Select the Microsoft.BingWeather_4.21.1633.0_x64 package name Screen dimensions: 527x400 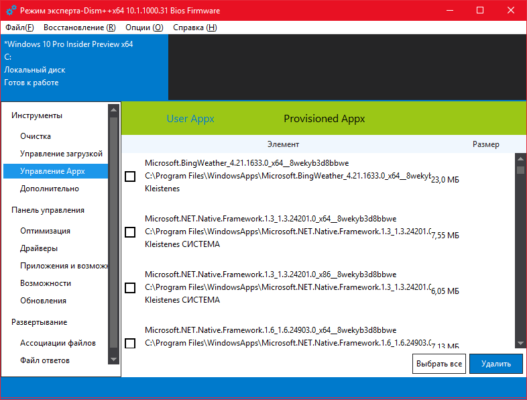pyautogui.click(x=247, y=163)
